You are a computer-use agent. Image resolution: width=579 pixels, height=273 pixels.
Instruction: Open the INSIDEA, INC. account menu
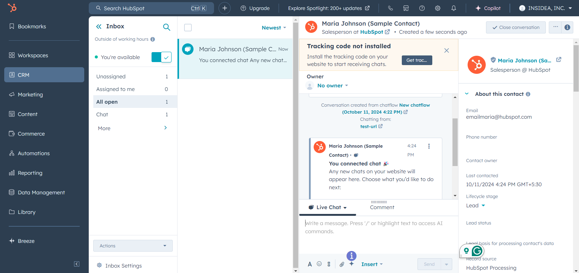click(x=545, y=8)
